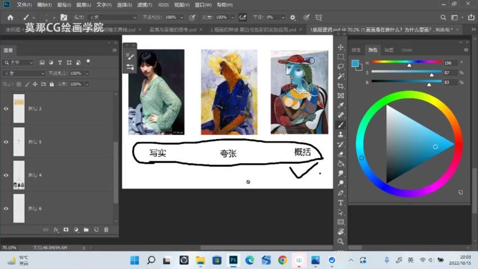Select the Zoom tool in toolbar
The image size is (478, 269).
[x=341, y=241]
